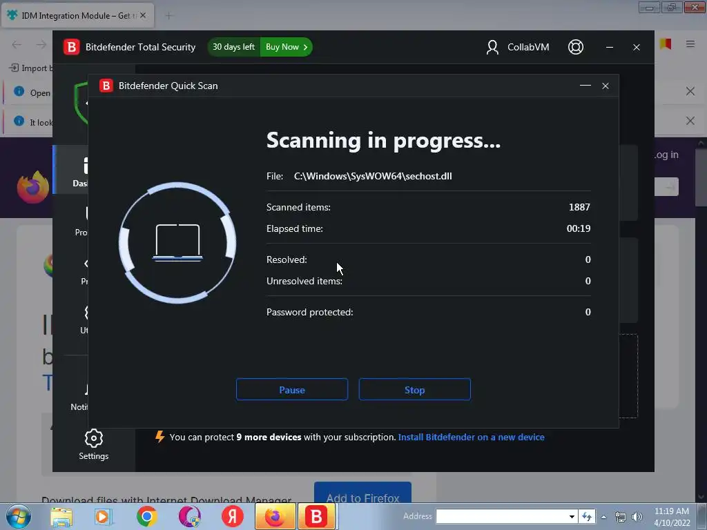
Task: Click Import bookmarks icon in Firefox toolbar
Action: tap(14, 68)
